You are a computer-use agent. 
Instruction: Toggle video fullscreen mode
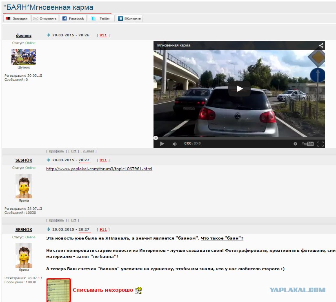pyautogui.click(x=320, y=144)
